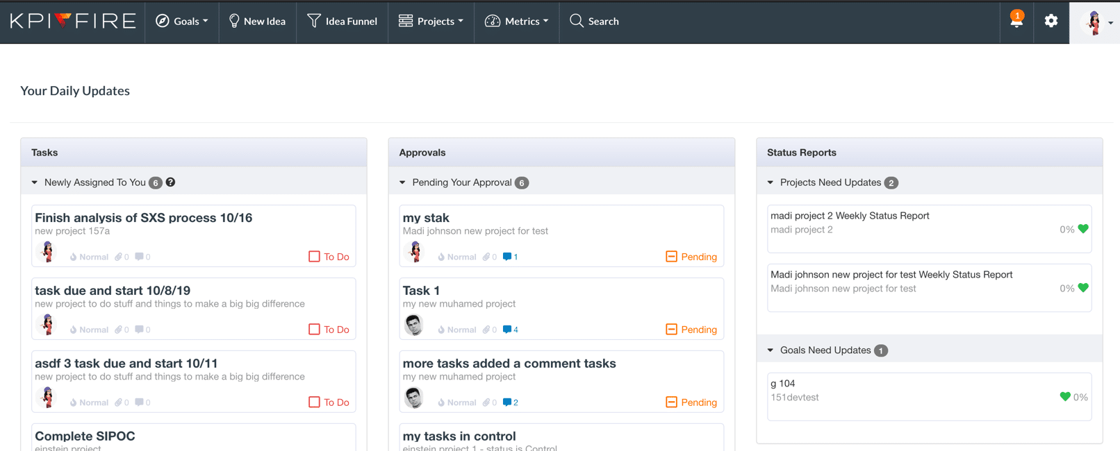
Task: Open the Goals dropdown menu
Action: point(182,22)
